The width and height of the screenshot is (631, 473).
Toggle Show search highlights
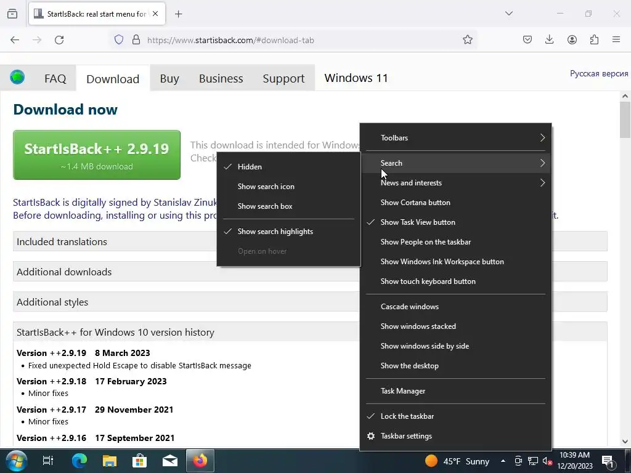pyautogui.click(x=288, y=232)
